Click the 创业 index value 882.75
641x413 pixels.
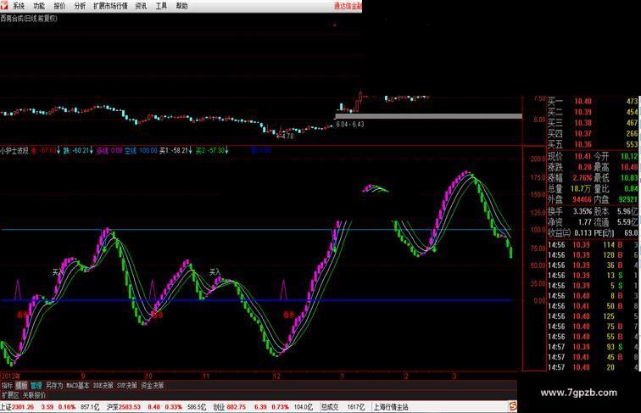236,407
